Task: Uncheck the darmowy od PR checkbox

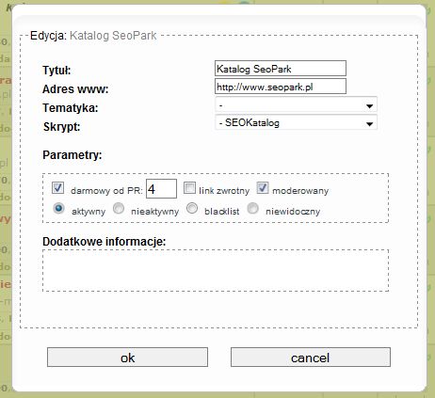Action: point(58,188)
